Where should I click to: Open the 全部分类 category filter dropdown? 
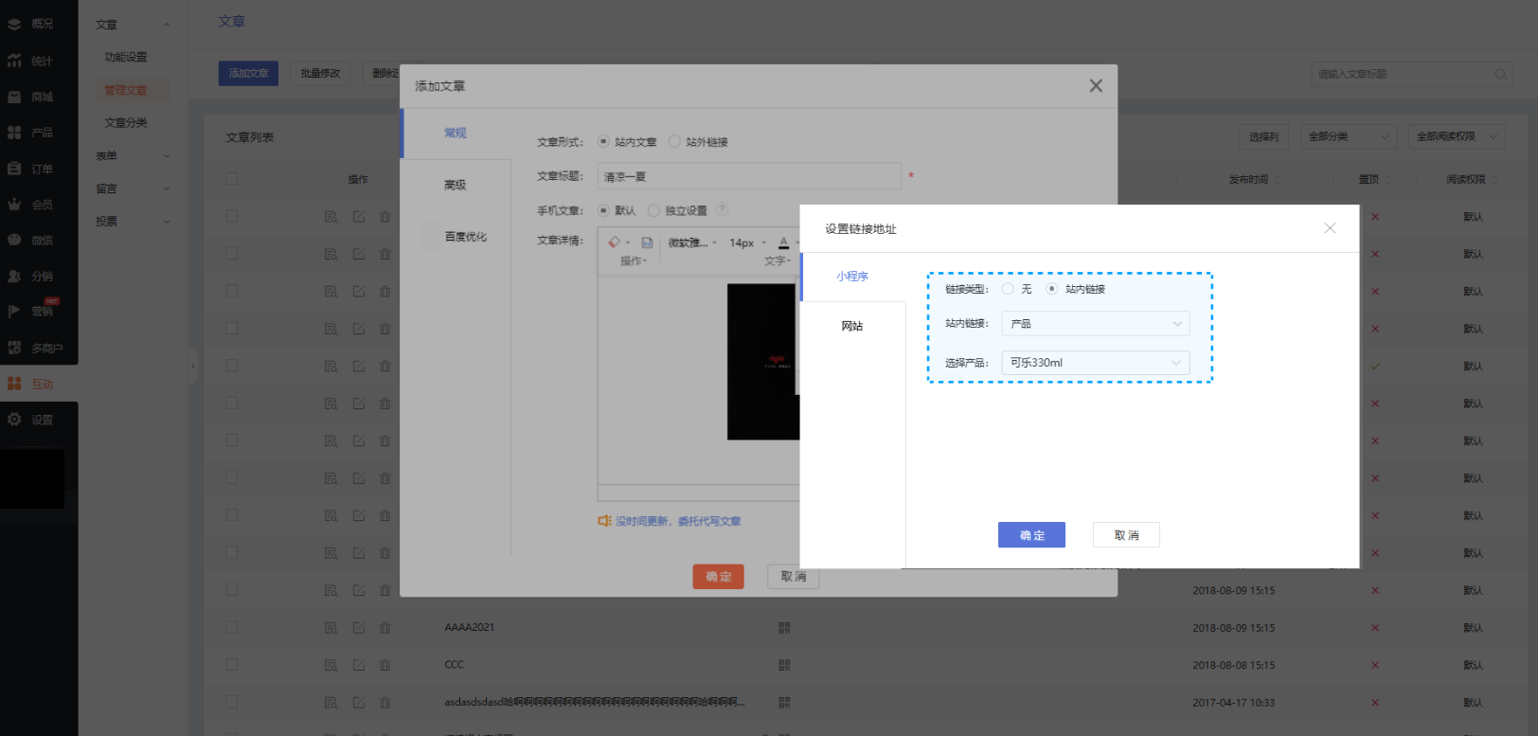pos(1349,136)
